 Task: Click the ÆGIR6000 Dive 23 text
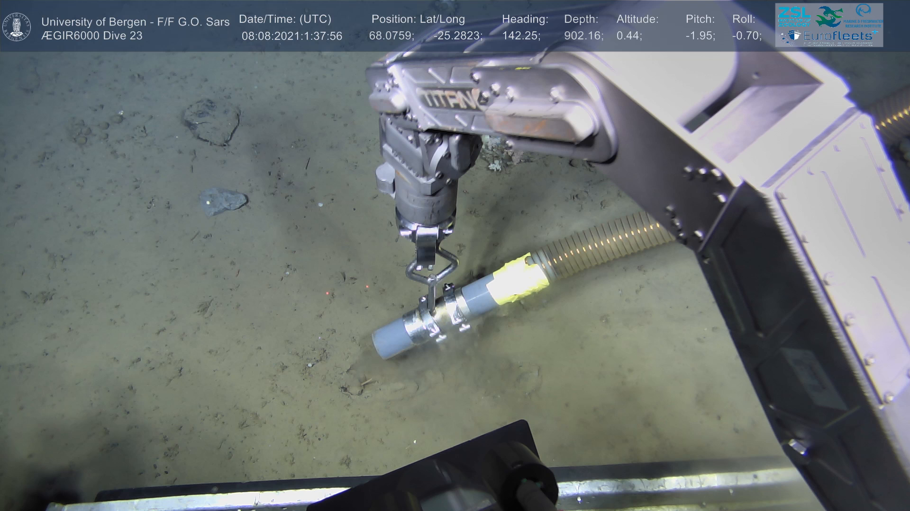92,36
